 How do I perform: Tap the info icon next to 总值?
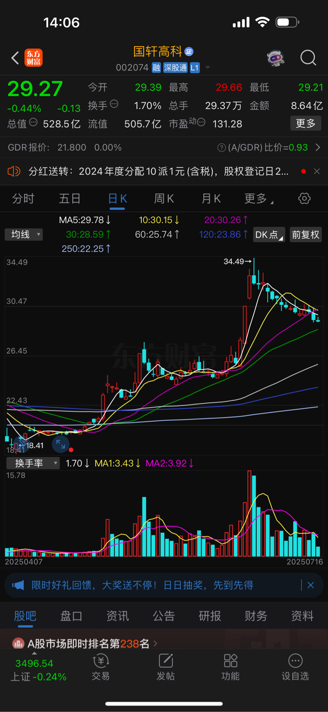(33, 123)
